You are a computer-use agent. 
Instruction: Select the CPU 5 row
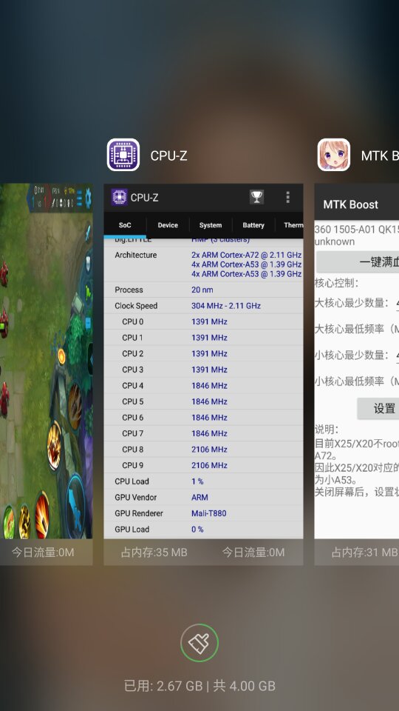click(x=204, y=401)
